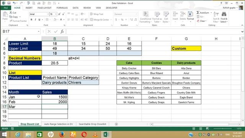Open Format as Table gallery
245x138 pixels.
157,17
